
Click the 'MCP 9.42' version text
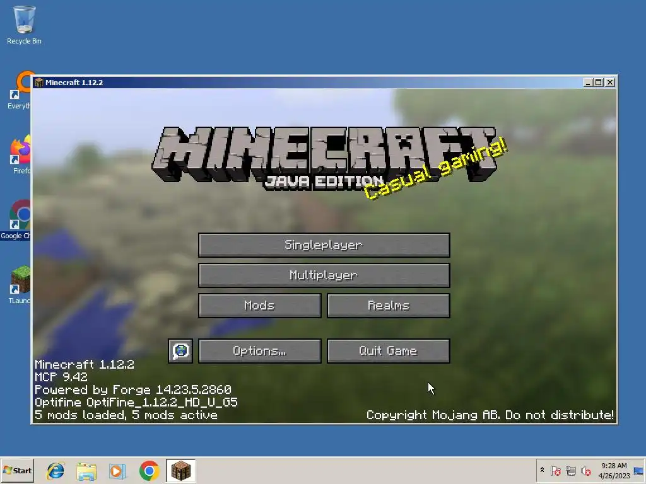coord(61,377)
